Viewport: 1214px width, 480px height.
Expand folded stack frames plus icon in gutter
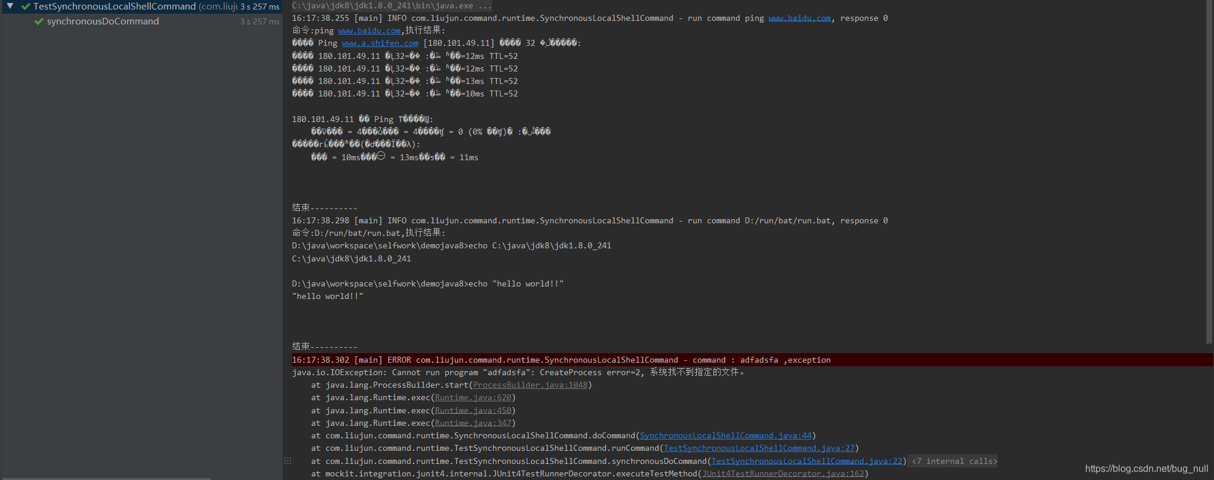287,460
